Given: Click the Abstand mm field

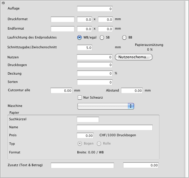Looking at the screenshot, I should coord(132,91).
